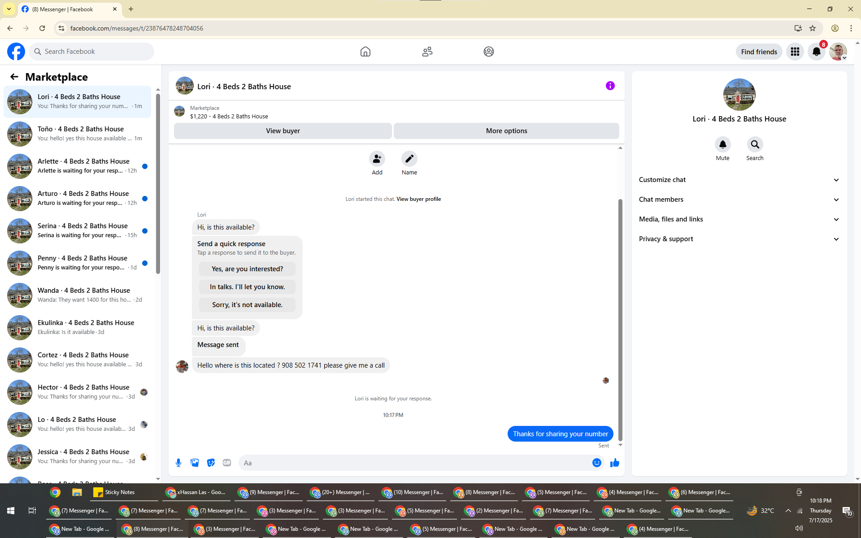Open Hector 4 Beds 2 Baths conversation
The width and height of the screenshot is (861, 538).
point(77,392)
